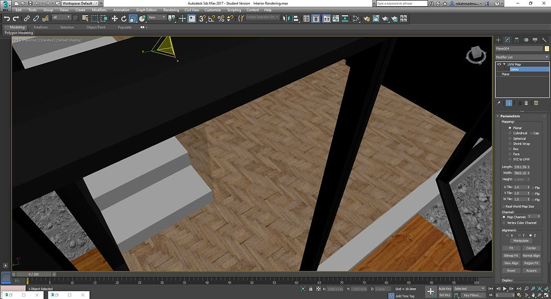551x299 pixels.
Task: Collapse the UVW Map modifier tree arrow
Action: point(504,64)
